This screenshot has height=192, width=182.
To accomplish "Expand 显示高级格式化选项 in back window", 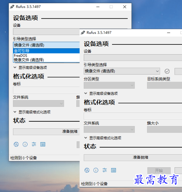I will (32, 112).
